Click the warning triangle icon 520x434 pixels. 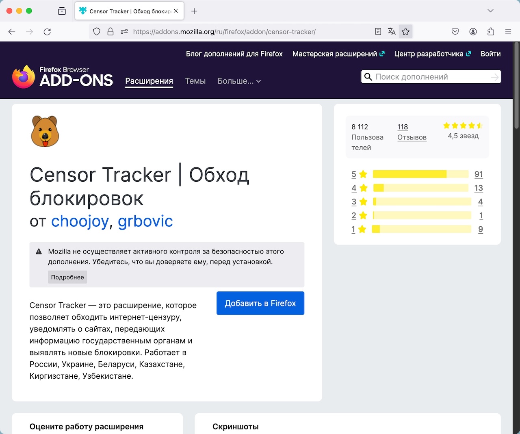click(39, 252)
